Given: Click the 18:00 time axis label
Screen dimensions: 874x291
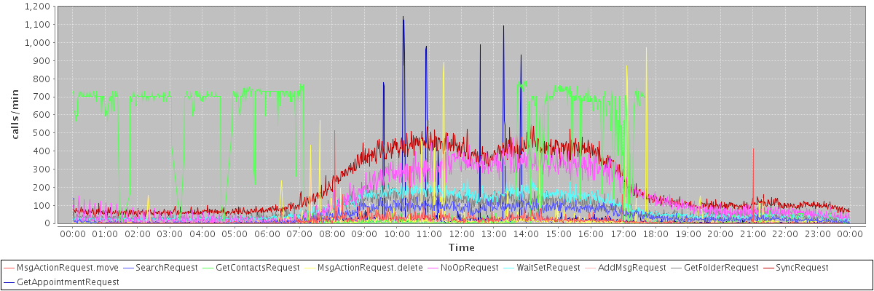Looking at the screenshot, I should pyautogui.click(x=655, y=234).
